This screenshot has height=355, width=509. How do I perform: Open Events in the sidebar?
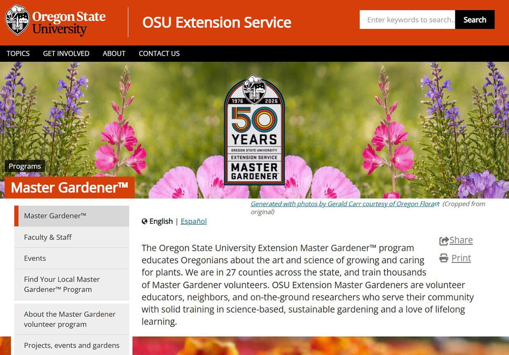tap(72, 258)
